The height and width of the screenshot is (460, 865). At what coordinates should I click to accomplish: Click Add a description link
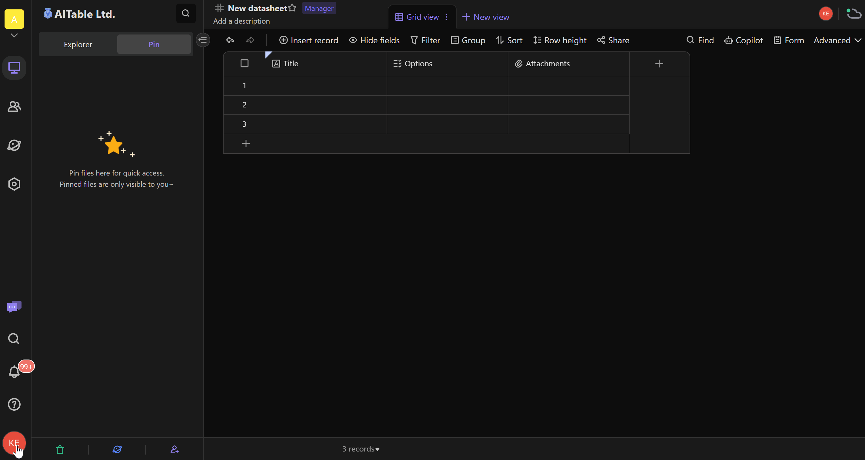[x=241, y=21]
